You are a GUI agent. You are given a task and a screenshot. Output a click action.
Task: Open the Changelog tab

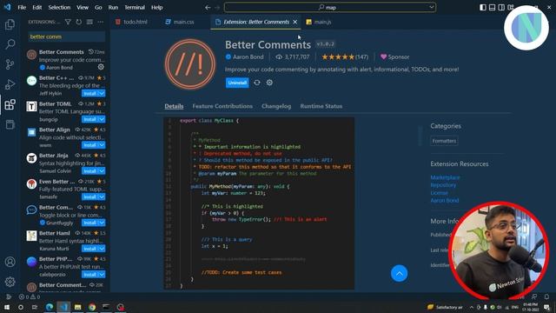[x=276, y=106]
